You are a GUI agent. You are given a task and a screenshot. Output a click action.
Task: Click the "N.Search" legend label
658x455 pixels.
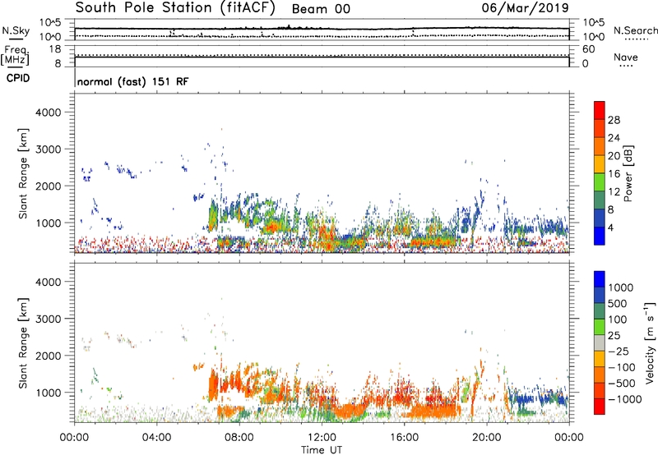635,30
